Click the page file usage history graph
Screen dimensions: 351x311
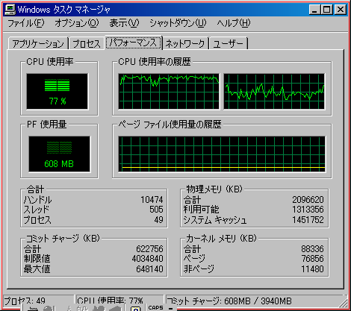coord(222,154)
